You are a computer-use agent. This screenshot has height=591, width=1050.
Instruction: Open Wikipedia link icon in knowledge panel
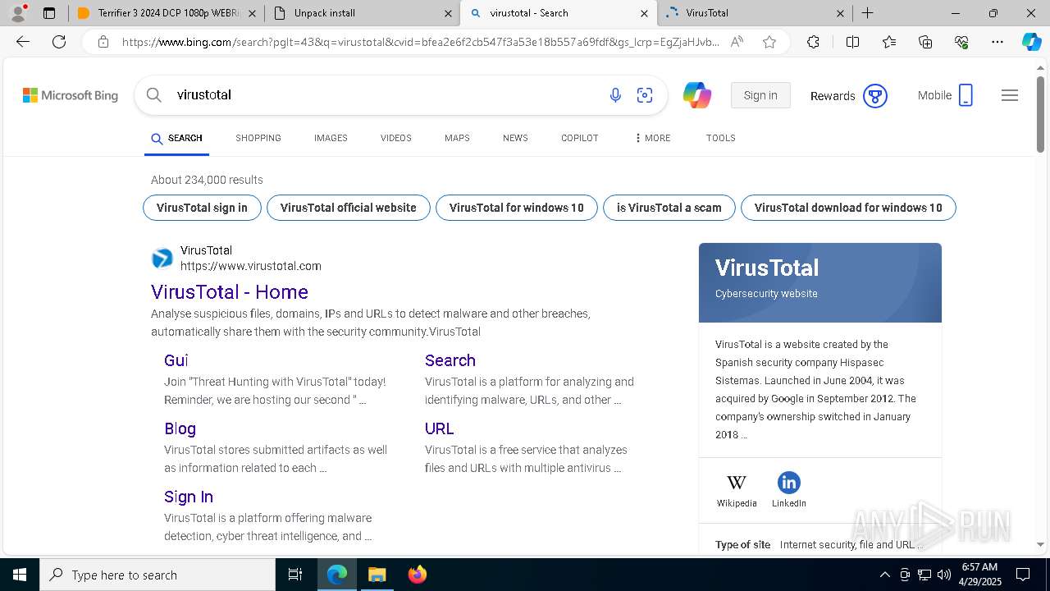(x=737, y=482)
